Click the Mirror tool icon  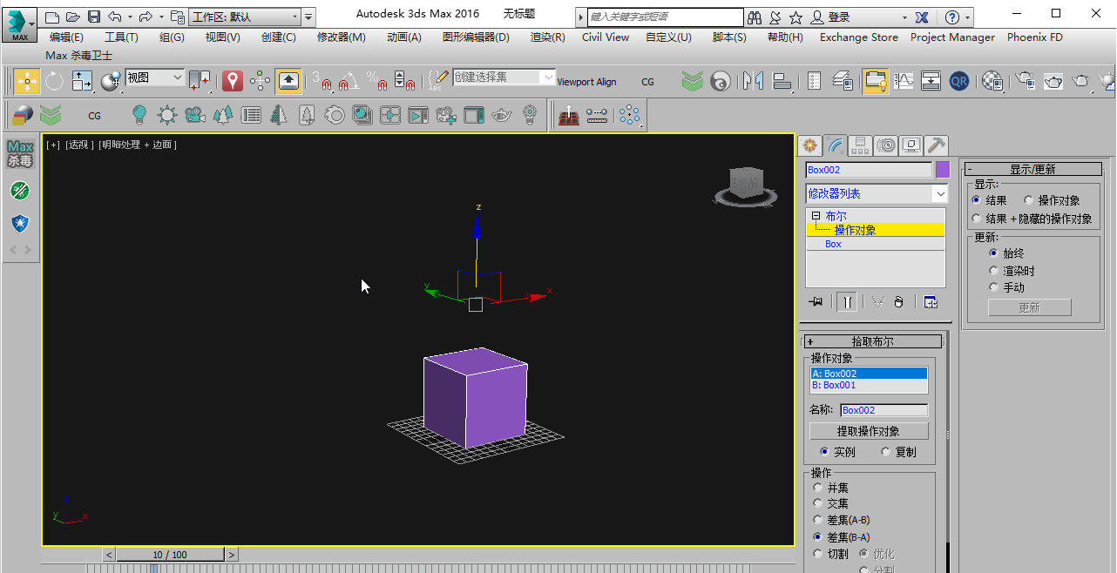[753, 81]
